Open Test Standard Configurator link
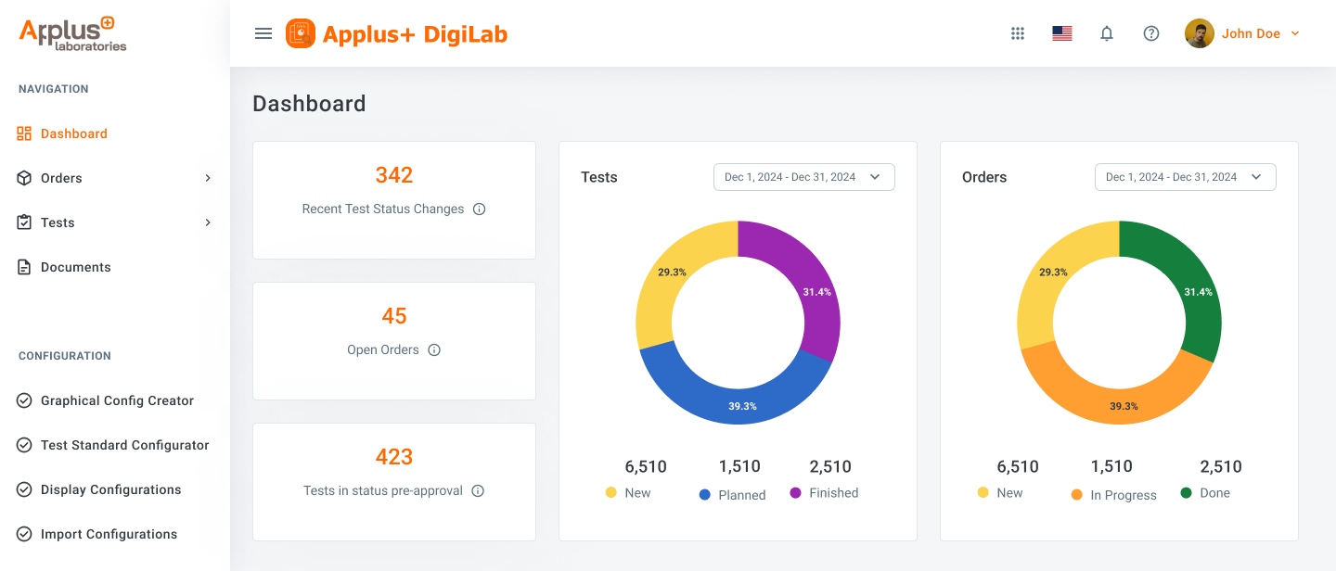The height and width of the screenshot is (571, 1336). click(x=124, y=445)
